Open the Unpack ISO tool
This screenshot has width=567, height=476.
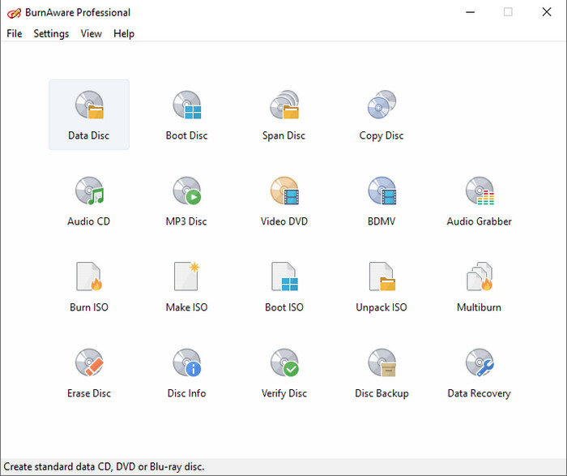pyautogui.click(x=382, y=279)
